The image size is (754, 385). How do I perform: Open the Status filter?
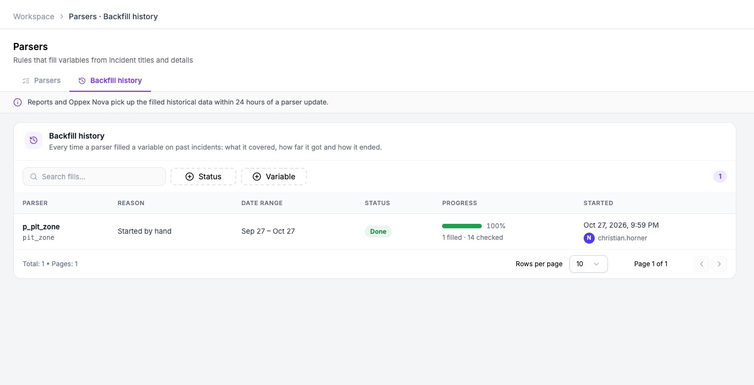[x=203, y=177]
